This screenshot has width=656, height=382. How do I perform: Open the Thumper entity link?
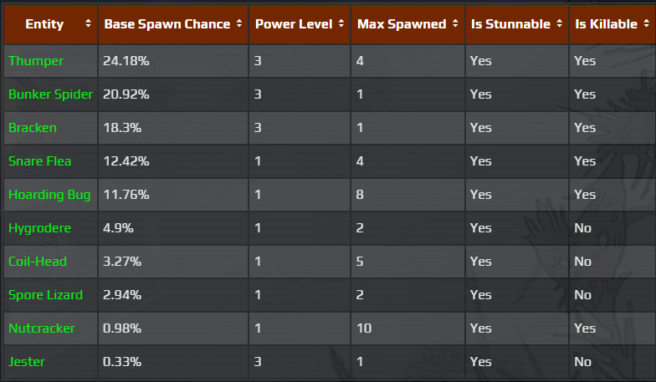36,61
